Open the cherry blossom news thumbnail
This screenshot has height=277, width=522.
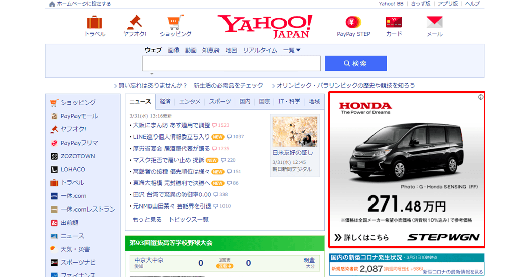pyautogui.click(x=294, y=131)
